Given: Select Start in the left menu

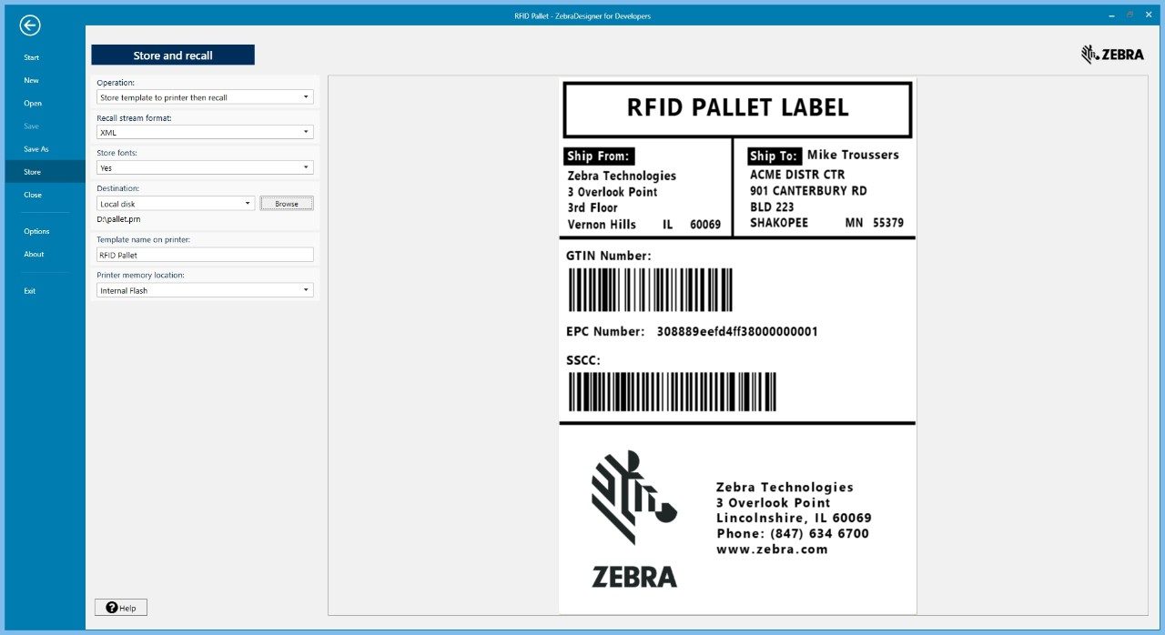Looking at the screenshot, I should 32,57.
